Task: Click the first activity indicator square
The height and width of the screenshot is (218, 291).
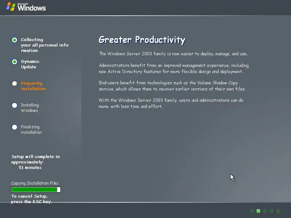Action: 252,211
